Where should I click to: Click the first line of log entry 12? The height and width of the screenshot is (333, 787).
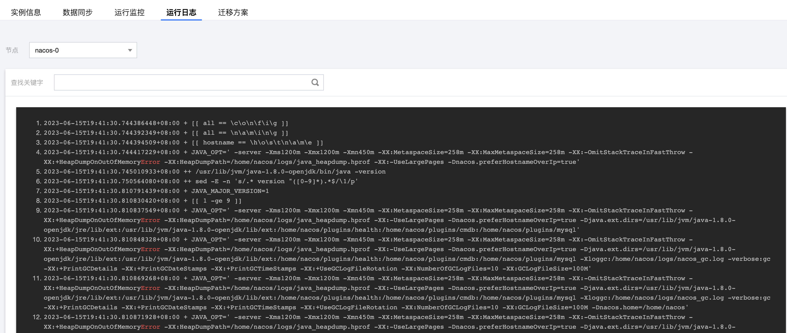tap(368, 317)
